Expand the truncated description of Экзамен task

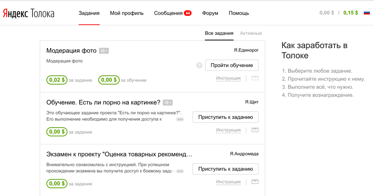point(180,171)
